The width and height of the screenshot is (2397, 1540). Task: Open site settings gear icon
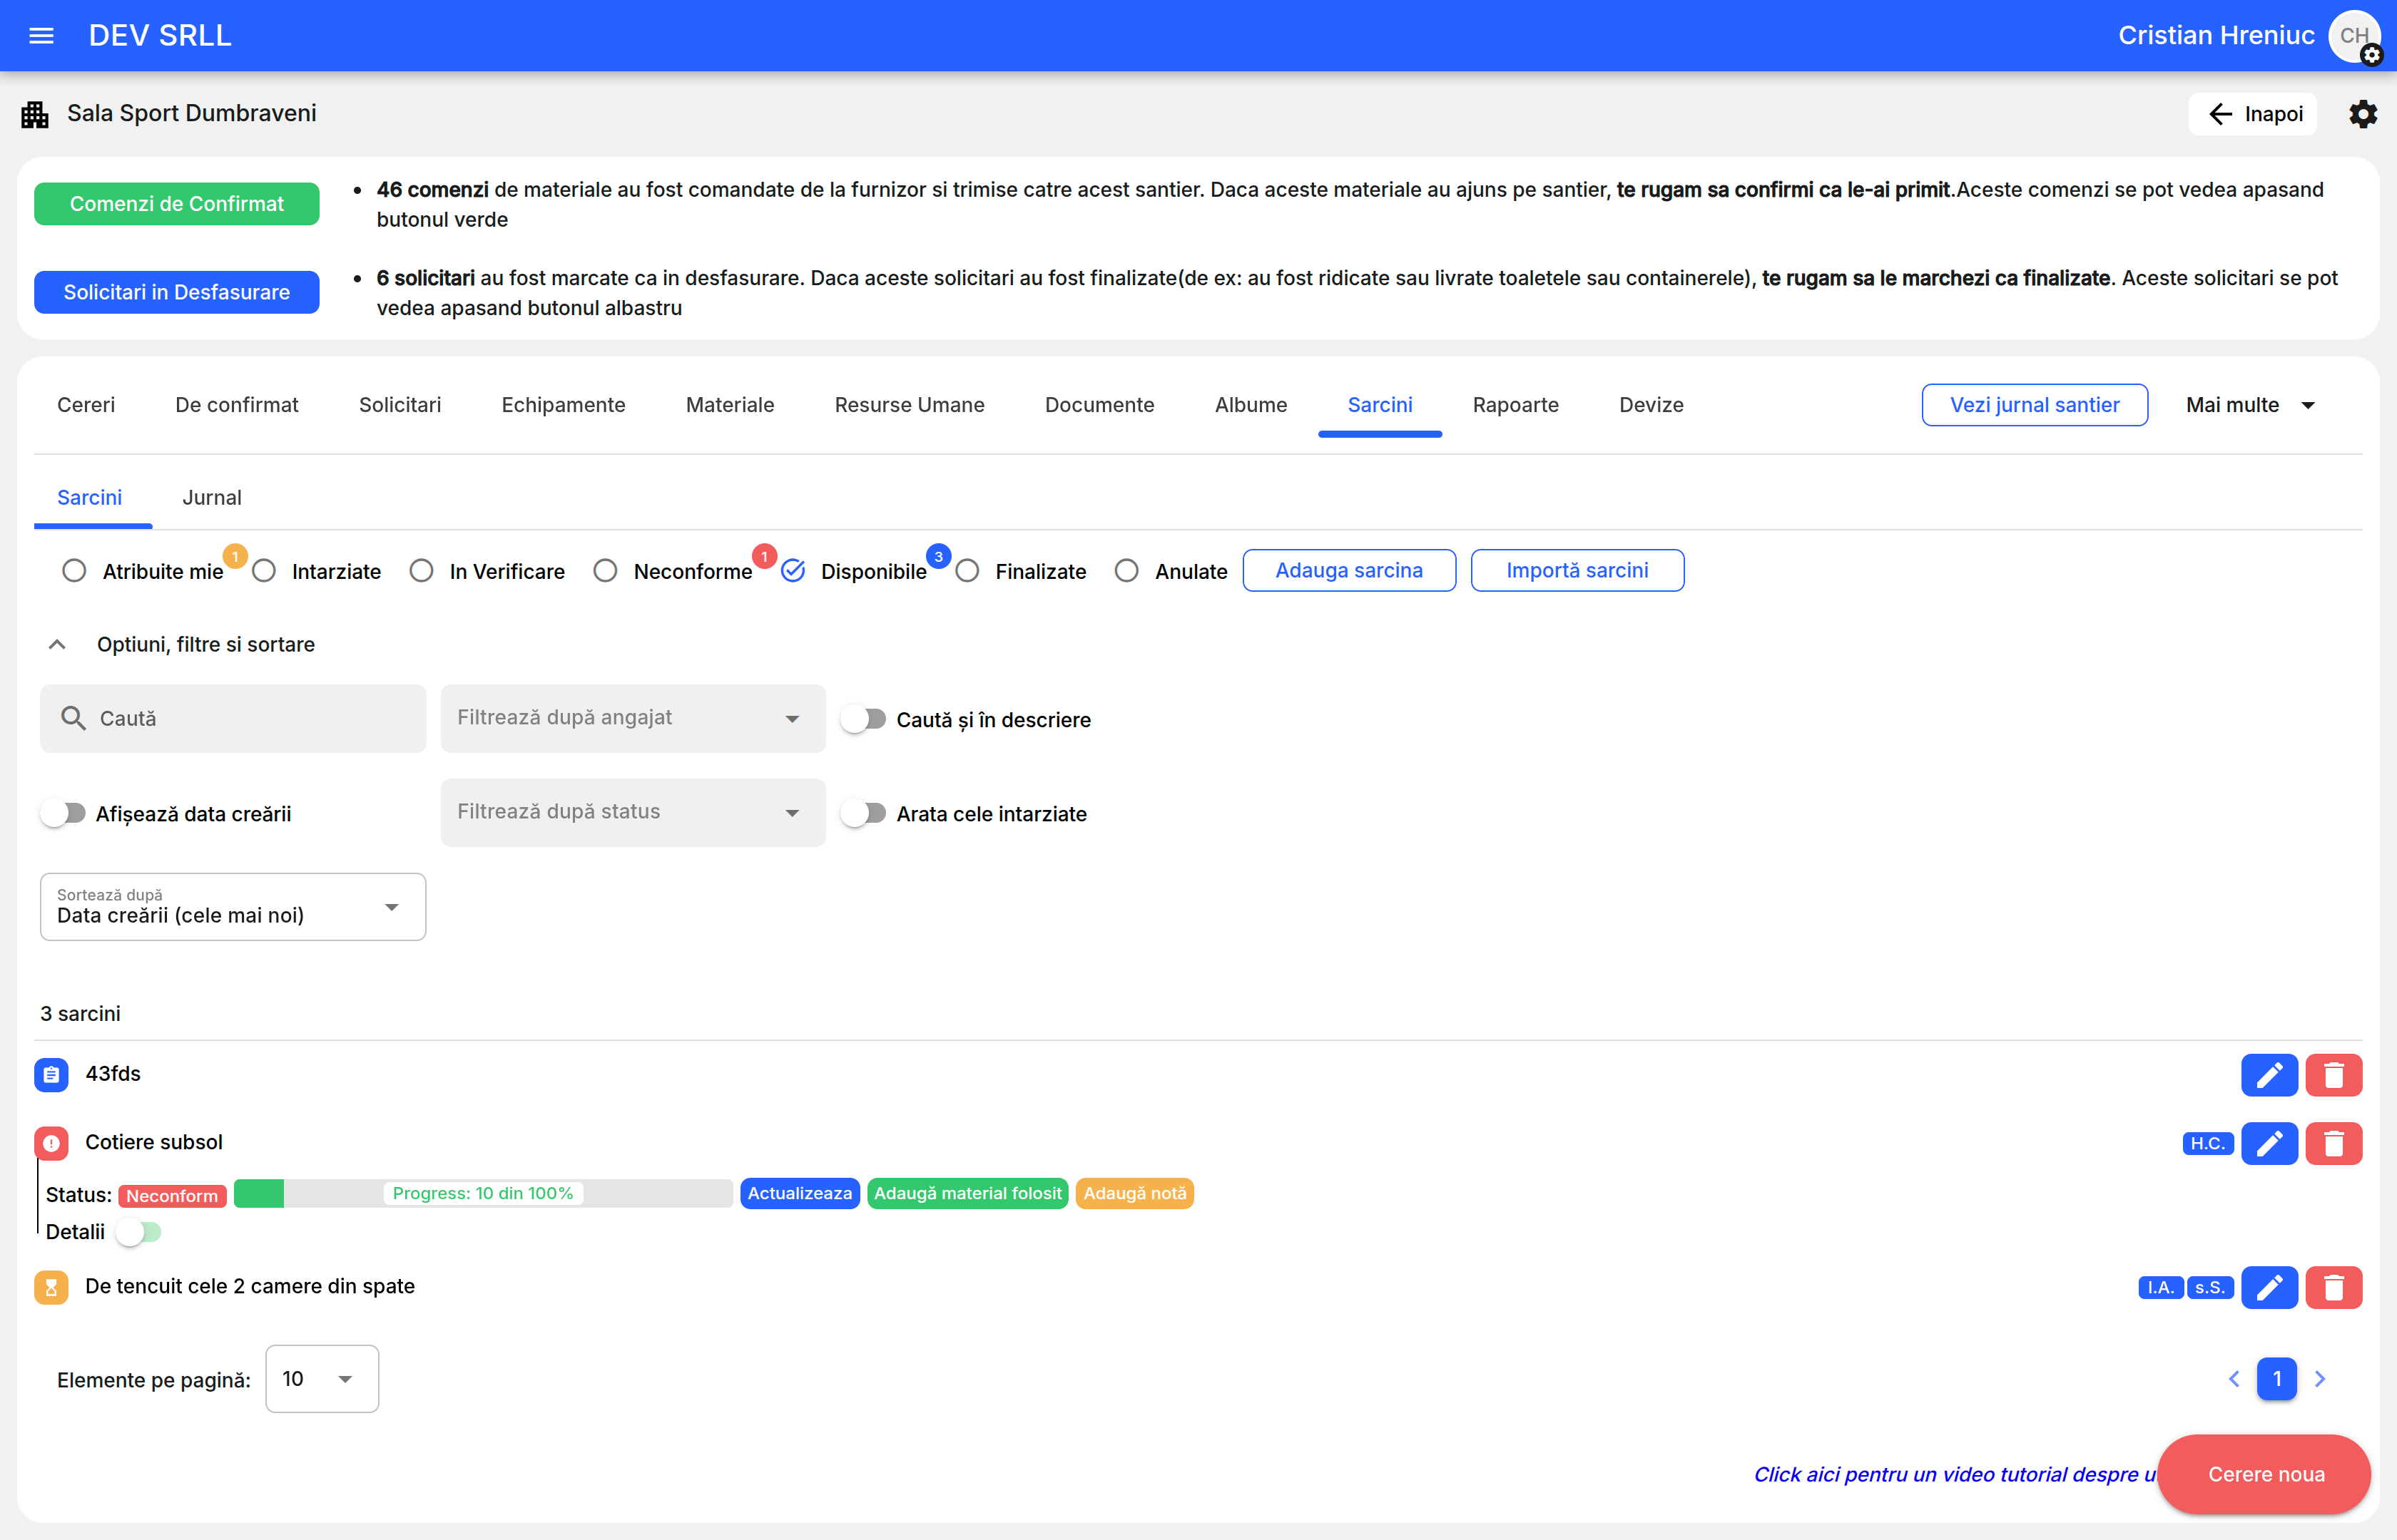click(x=2362, y=114)
